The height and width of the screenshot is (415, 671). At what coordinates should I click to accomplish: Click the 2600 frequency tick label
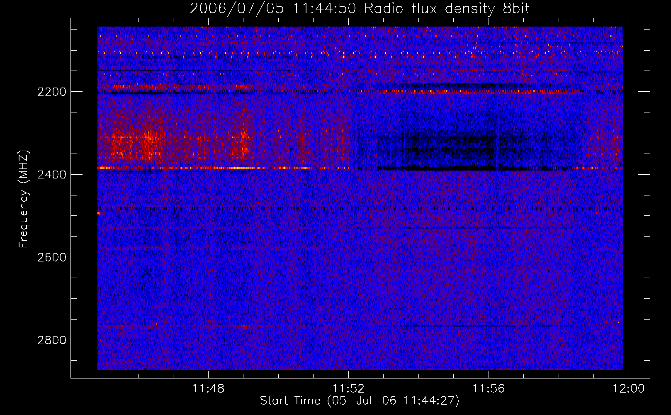coord(52,257)
